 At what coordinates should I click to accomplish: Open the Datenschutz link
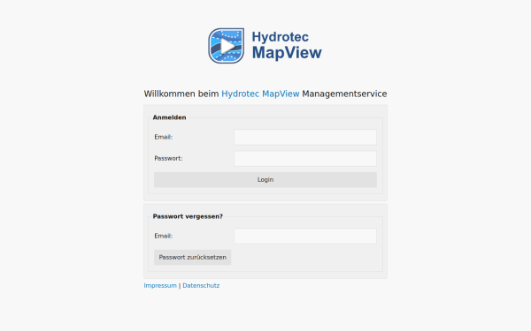pyautogui.click(x=201, y=286)
